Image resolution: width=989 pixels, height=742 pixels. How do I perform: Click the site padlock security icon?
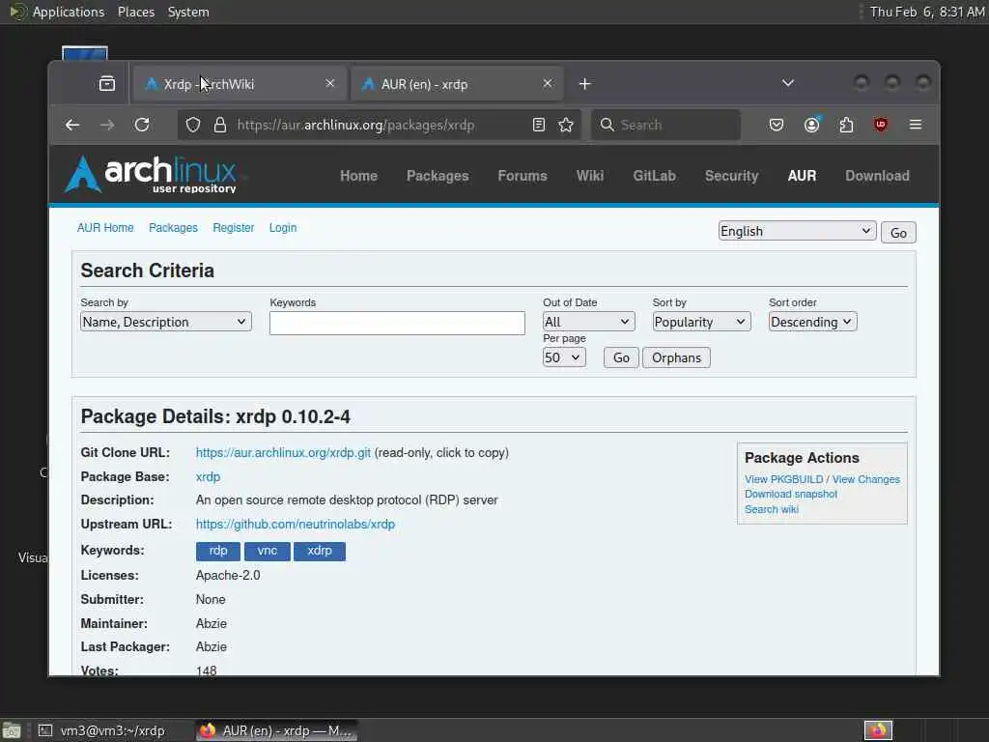(219, 125)
